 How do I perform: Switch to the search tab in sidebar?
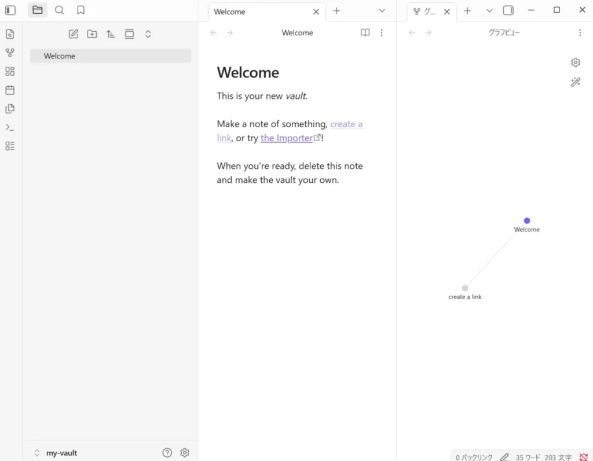(59, 10)
